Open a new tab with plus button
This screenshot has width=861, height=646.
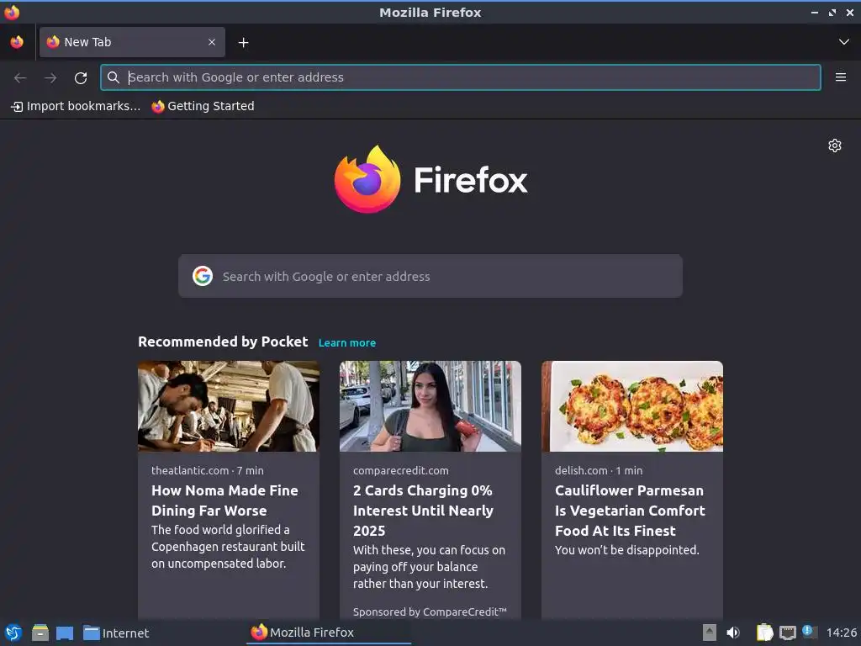(243, 42)
